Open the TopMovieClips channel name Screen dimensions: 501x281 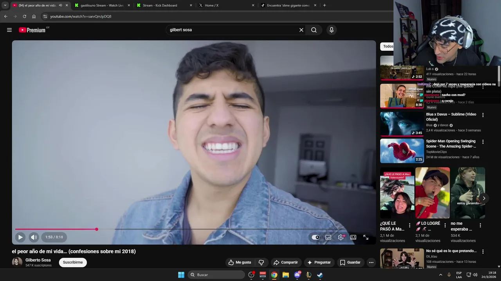[x=436, y=152]
